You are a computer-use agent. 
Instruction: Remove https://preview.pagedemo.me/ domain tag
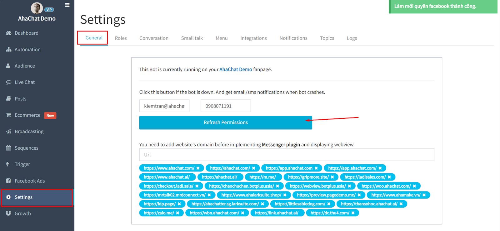click(359, 195)
